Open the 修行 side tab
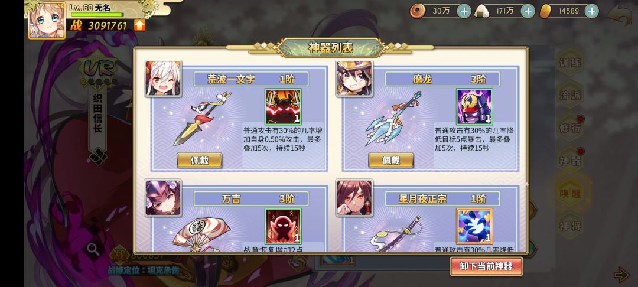The image size is (638, 287). tap(570, 128)
